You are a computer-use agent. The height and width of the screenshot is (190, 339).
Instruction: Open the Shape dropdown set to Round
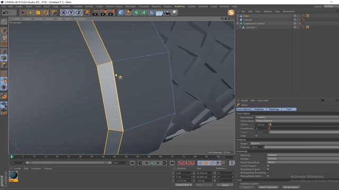tap(295, 144)
